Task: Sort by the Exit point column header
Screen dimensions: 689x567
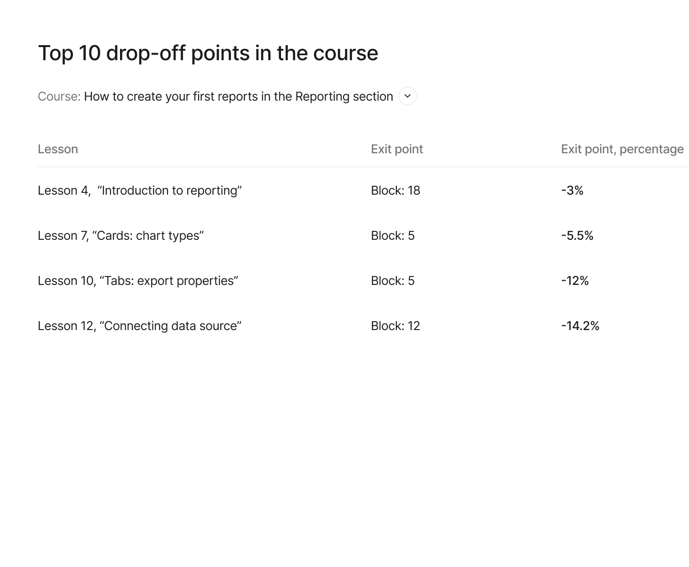Action: point(397,149)
